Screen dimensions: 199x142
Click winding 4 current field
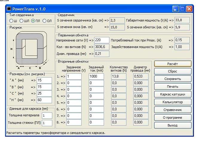pyautogui.click(x=96, y=96)
